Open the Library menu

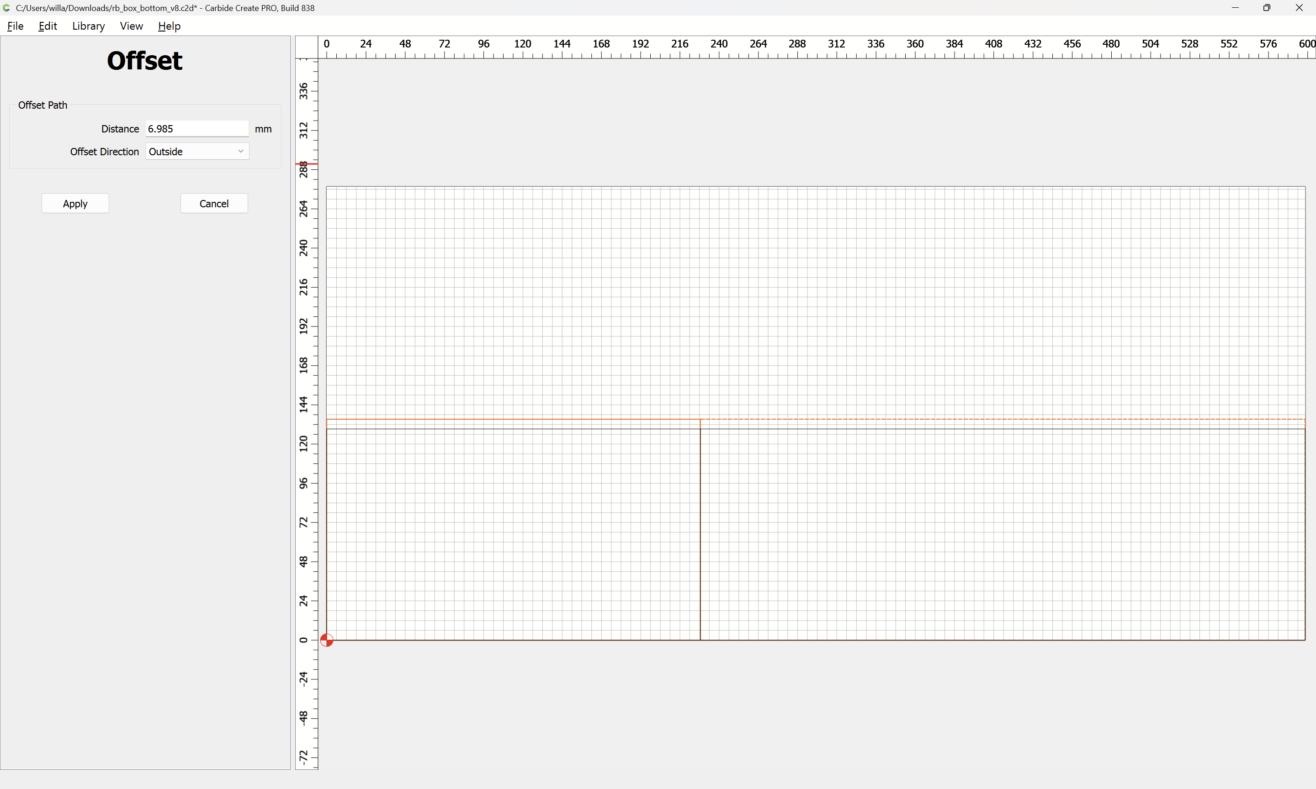pos(88,26)
